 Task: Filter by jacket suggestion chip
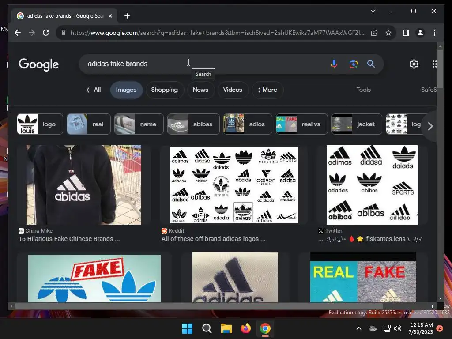click(x=357, y=124)
